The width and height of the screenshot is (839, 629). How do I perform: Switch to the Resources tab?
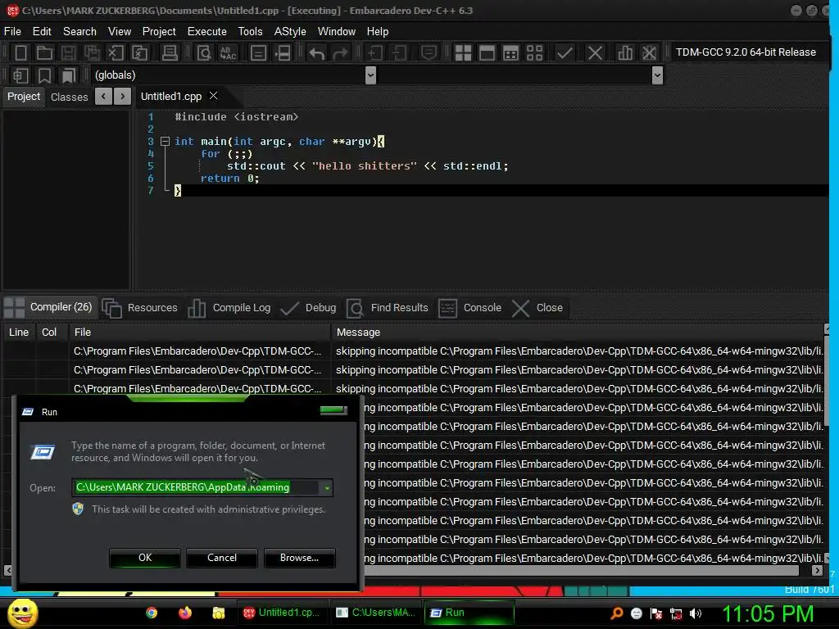click(140, 308)
